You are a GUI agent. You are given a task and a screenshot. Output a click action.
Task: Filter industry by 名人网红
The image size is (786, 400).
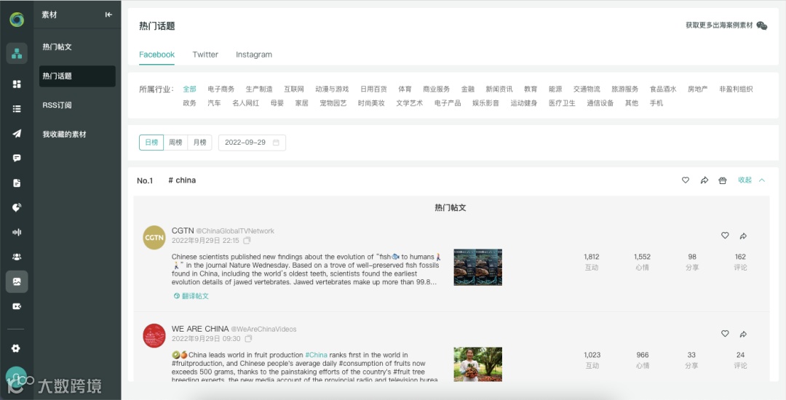[x=246, y=103]
